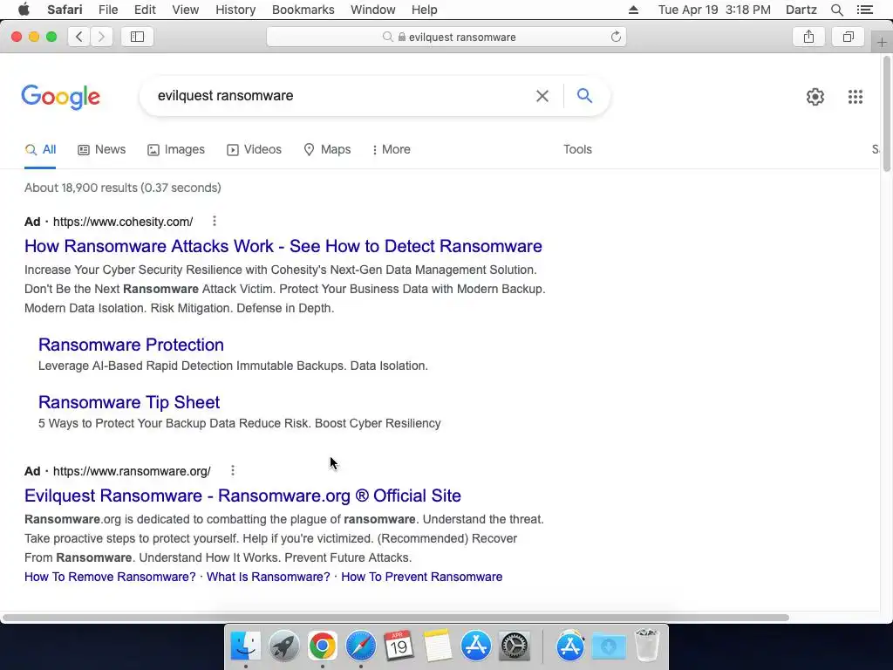Open the Share button in Safari toolbar
The width and height of the screenshot is (893, 670).
808,37
